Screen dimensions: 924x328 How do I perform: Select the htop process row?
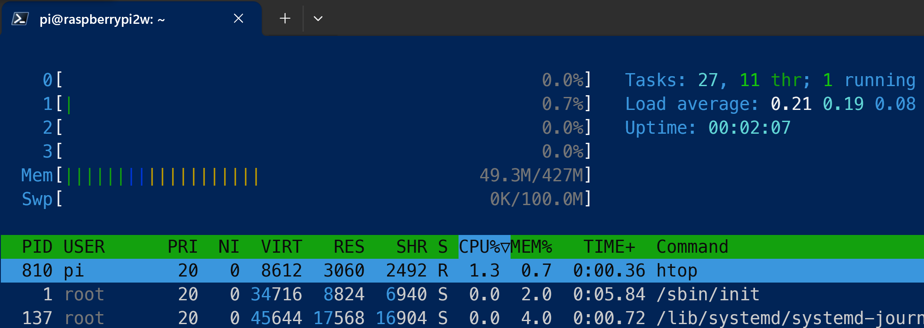[462, 270]
